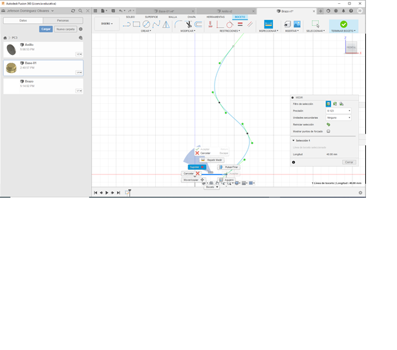The image size is (397, 350).
Task: Refresh the data panel
Action: (x=73, y=11)
